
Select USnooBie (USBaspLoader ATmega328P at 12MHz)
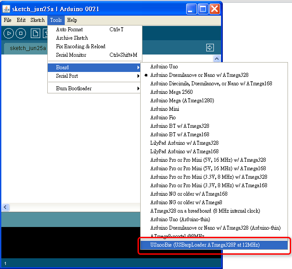point(214,245)
